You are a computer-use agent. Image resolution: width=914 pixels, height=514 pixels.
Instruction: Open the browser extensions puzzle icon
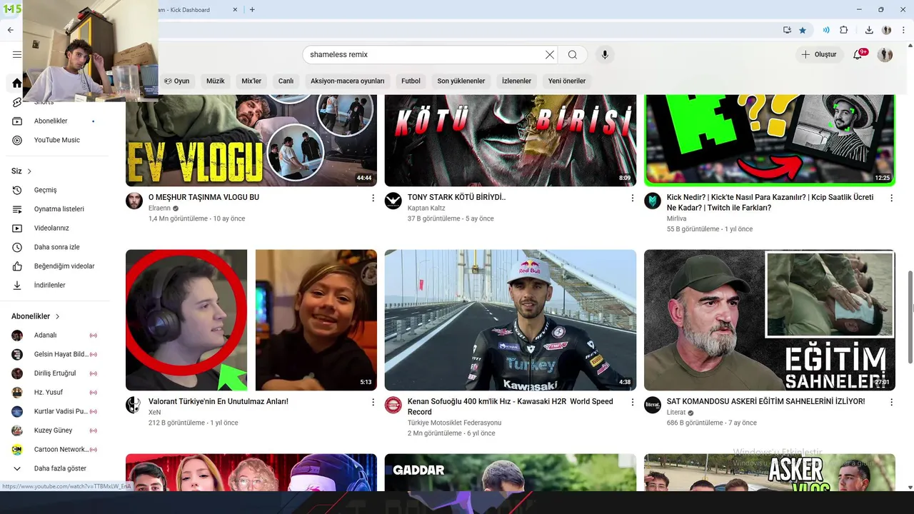coord(843,30)
